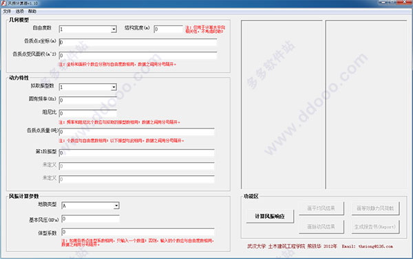Image resolution: width=413 pixels, height=259 pixels.
Task: Expand the 振型数 dropdown under 动力特性
Action: click(114, 87)
